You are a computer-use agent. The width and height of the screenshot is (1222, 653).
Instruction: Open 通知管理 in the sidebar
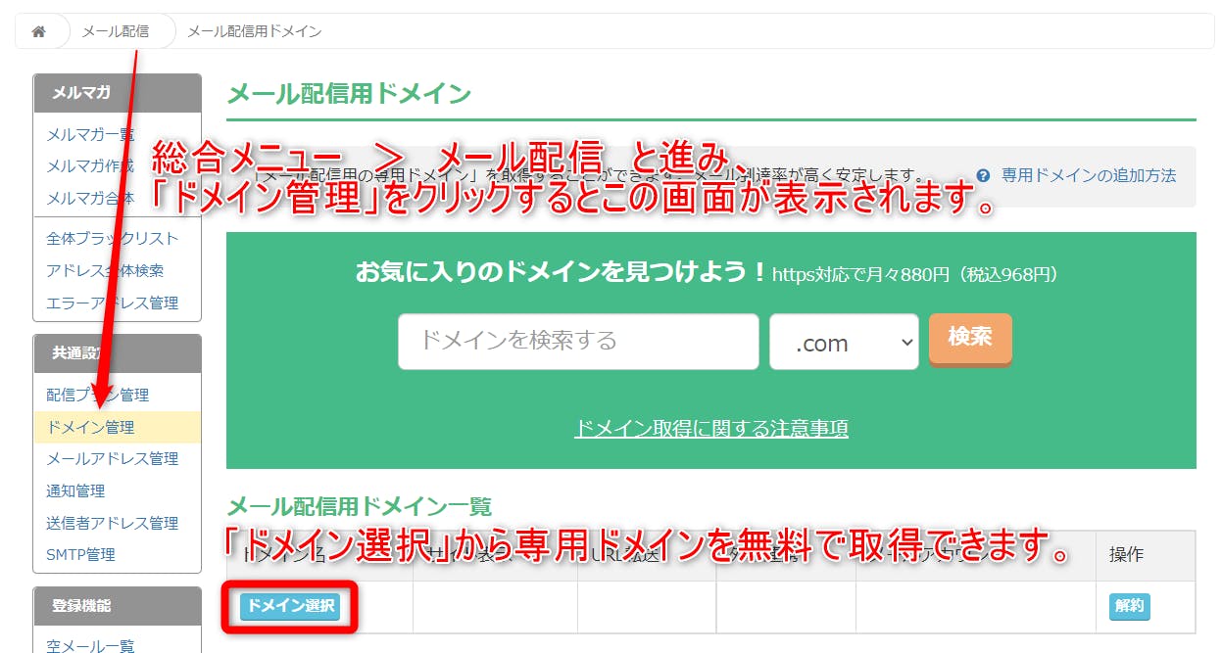tap(75, 491)
